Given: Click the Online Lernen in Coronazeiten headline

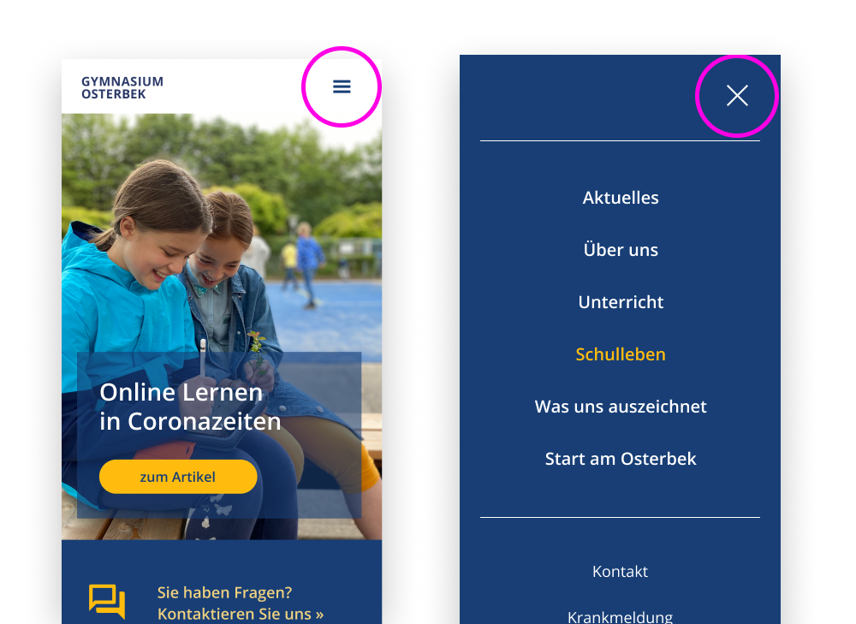Looking at the screenshot, I should 190,407.
